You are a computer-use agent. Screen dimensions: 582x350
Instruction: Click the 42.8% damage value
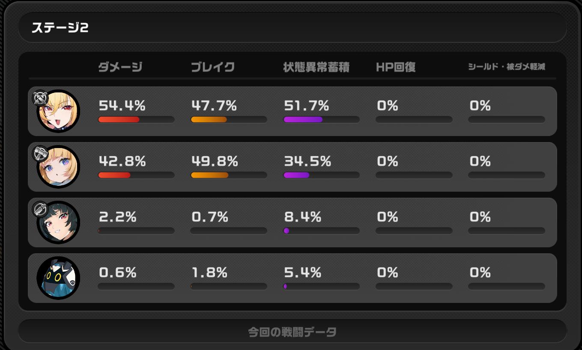[x=122, y=161]
